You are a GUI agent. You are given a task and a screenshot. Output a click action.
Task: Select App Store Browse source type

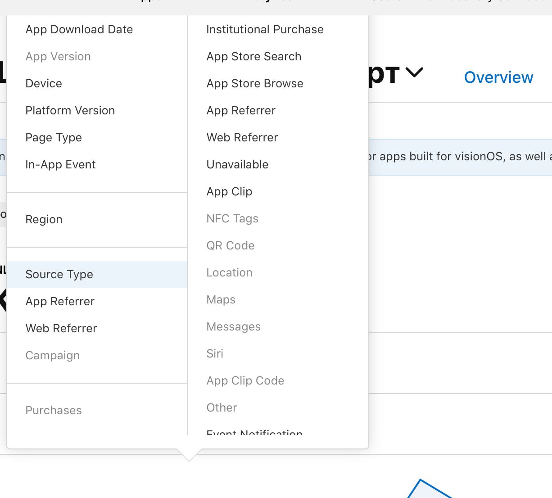pos(255,84)
